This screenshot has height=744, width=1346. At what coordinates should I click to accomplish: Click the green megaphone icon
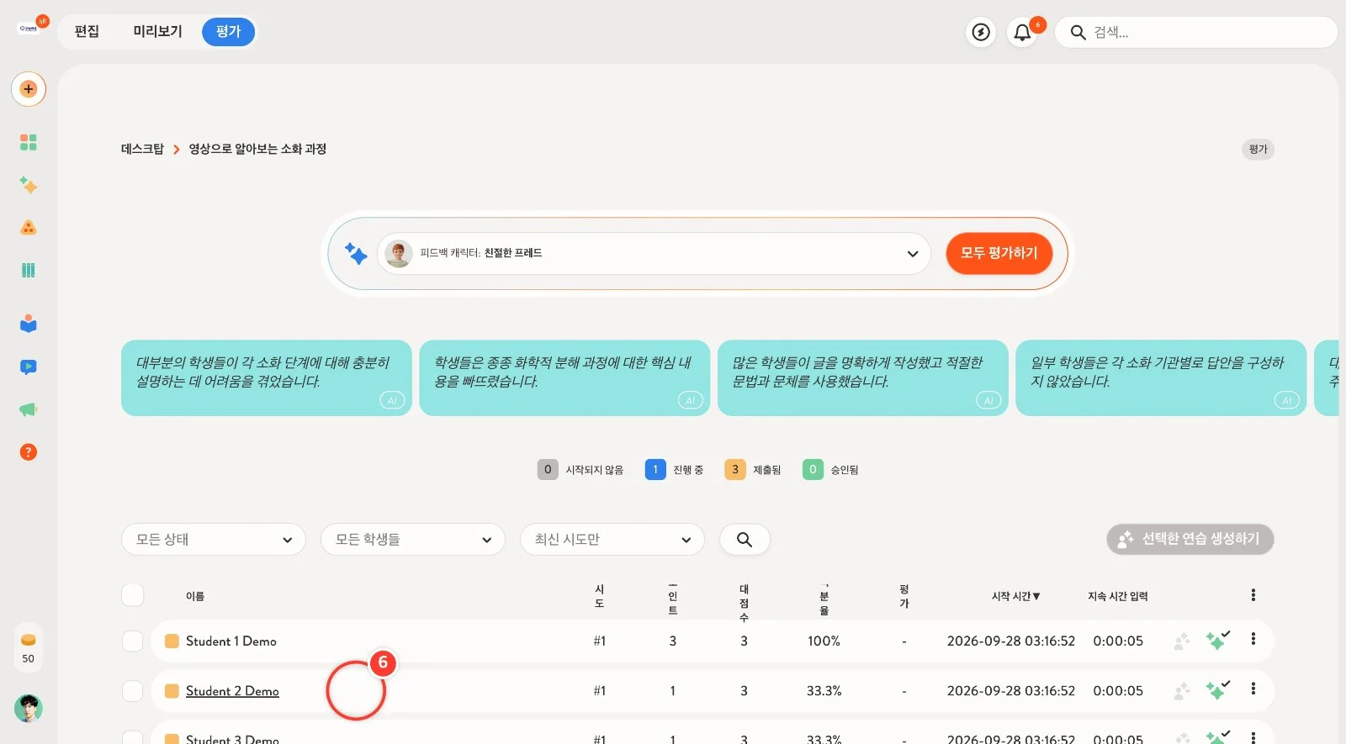click(x=29, y=409)
